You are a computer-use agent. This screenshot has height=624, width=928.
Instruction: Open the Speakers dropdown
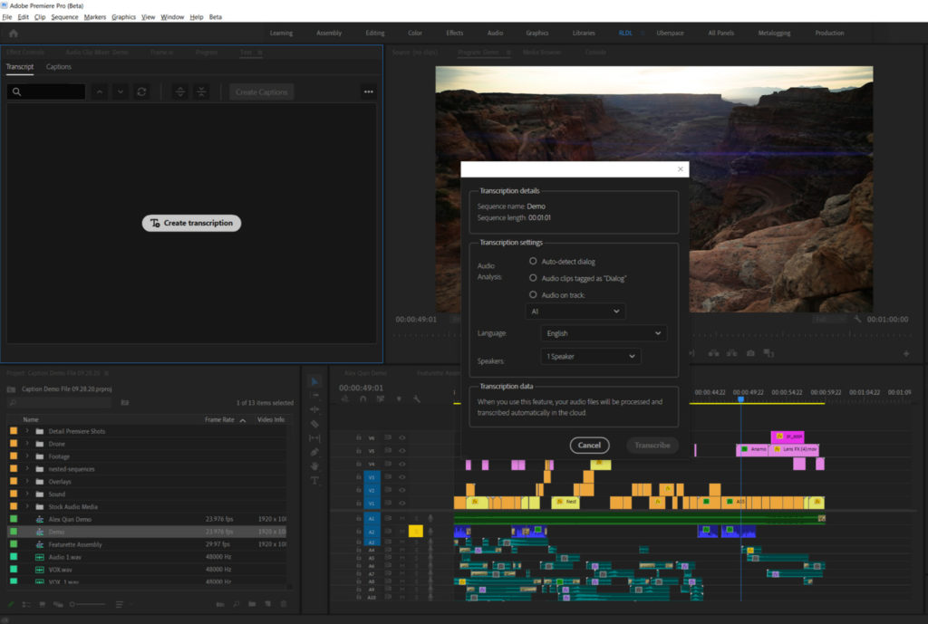(x=591, y=357)
